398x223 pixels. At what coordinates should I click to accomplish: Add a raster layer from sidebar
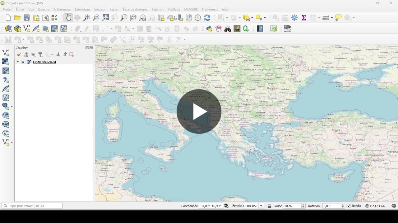6,62
